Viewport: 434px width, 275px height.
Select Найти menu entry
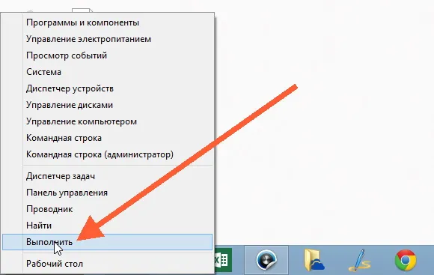coord(108,226)
